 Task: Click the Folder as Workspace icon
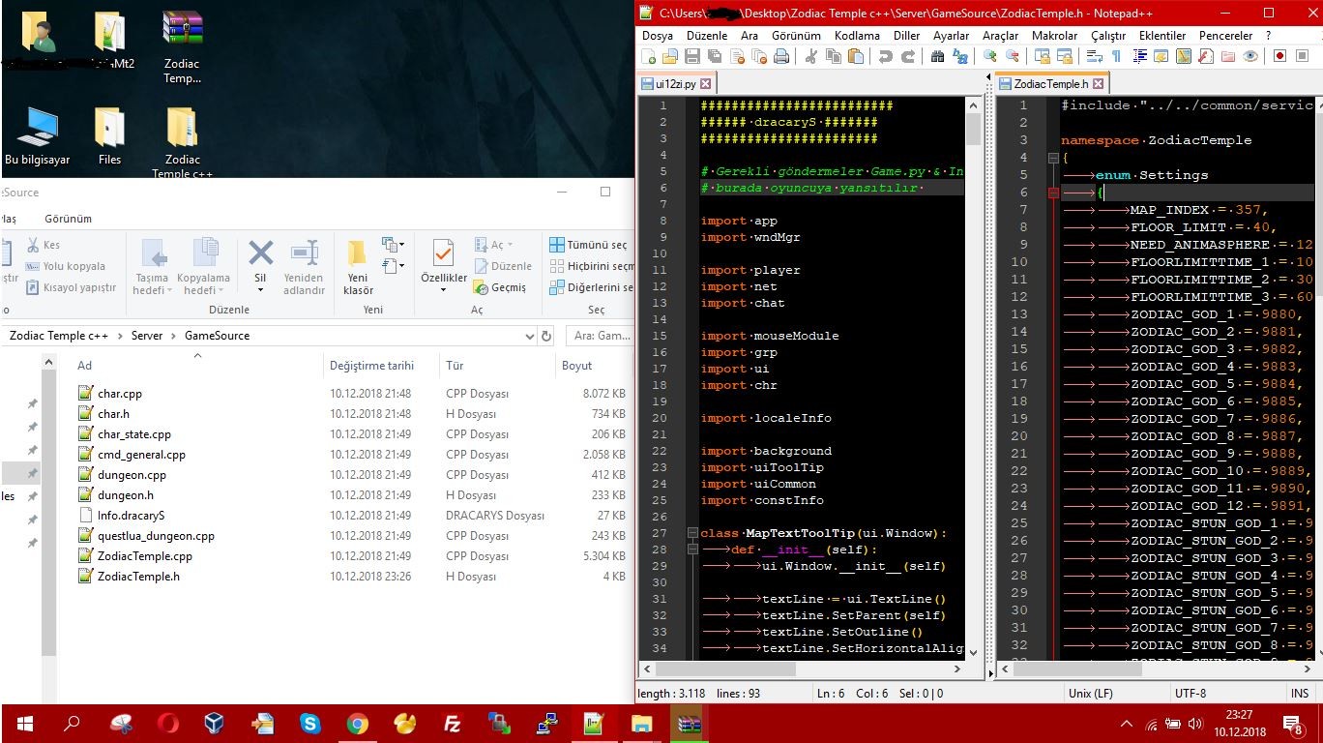click(1228, 56)
